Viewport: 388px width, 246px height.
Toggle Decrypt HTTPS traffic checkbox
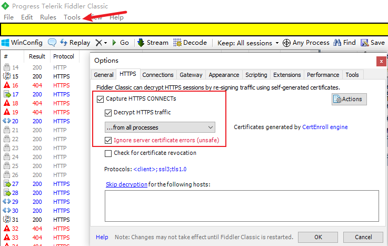[108, 112]
